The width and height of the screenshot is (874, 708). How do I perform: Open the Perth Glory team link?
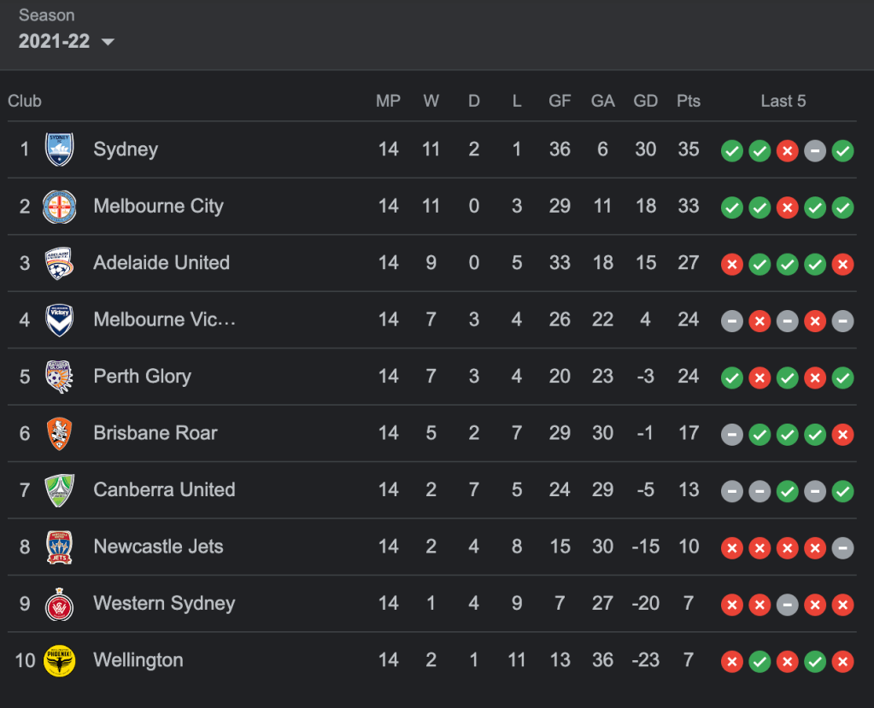tap(142, 377)
